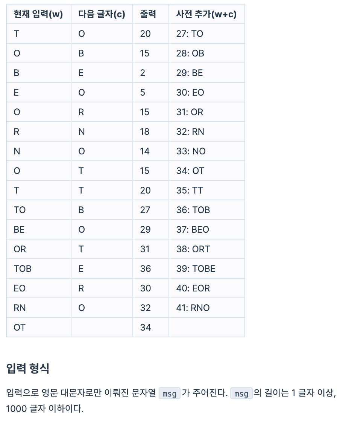Select the output value 34 in last row
The width and height of the screenshot is (346, 427).
coord(145,328)
